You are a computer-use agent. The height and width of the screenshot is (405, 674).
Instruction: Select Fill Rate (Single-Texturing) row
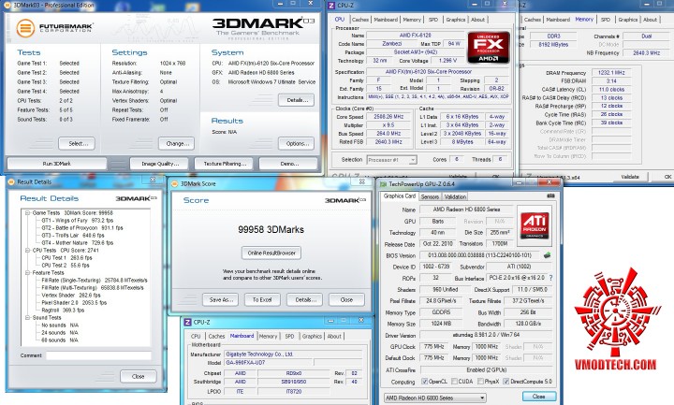point(95,280)
